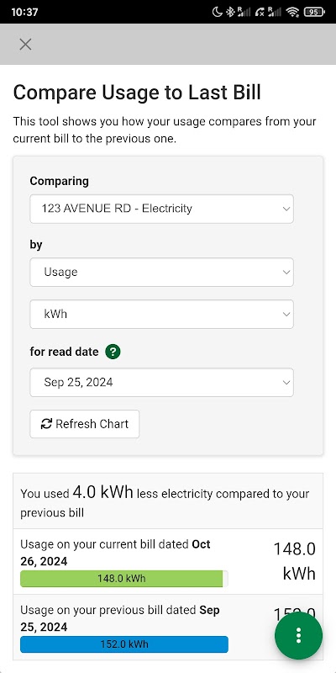The width and height of the screenshot is (336, 673).
Task: Open the Usage comparison type dropdown
Action: [x=161, y=272]
